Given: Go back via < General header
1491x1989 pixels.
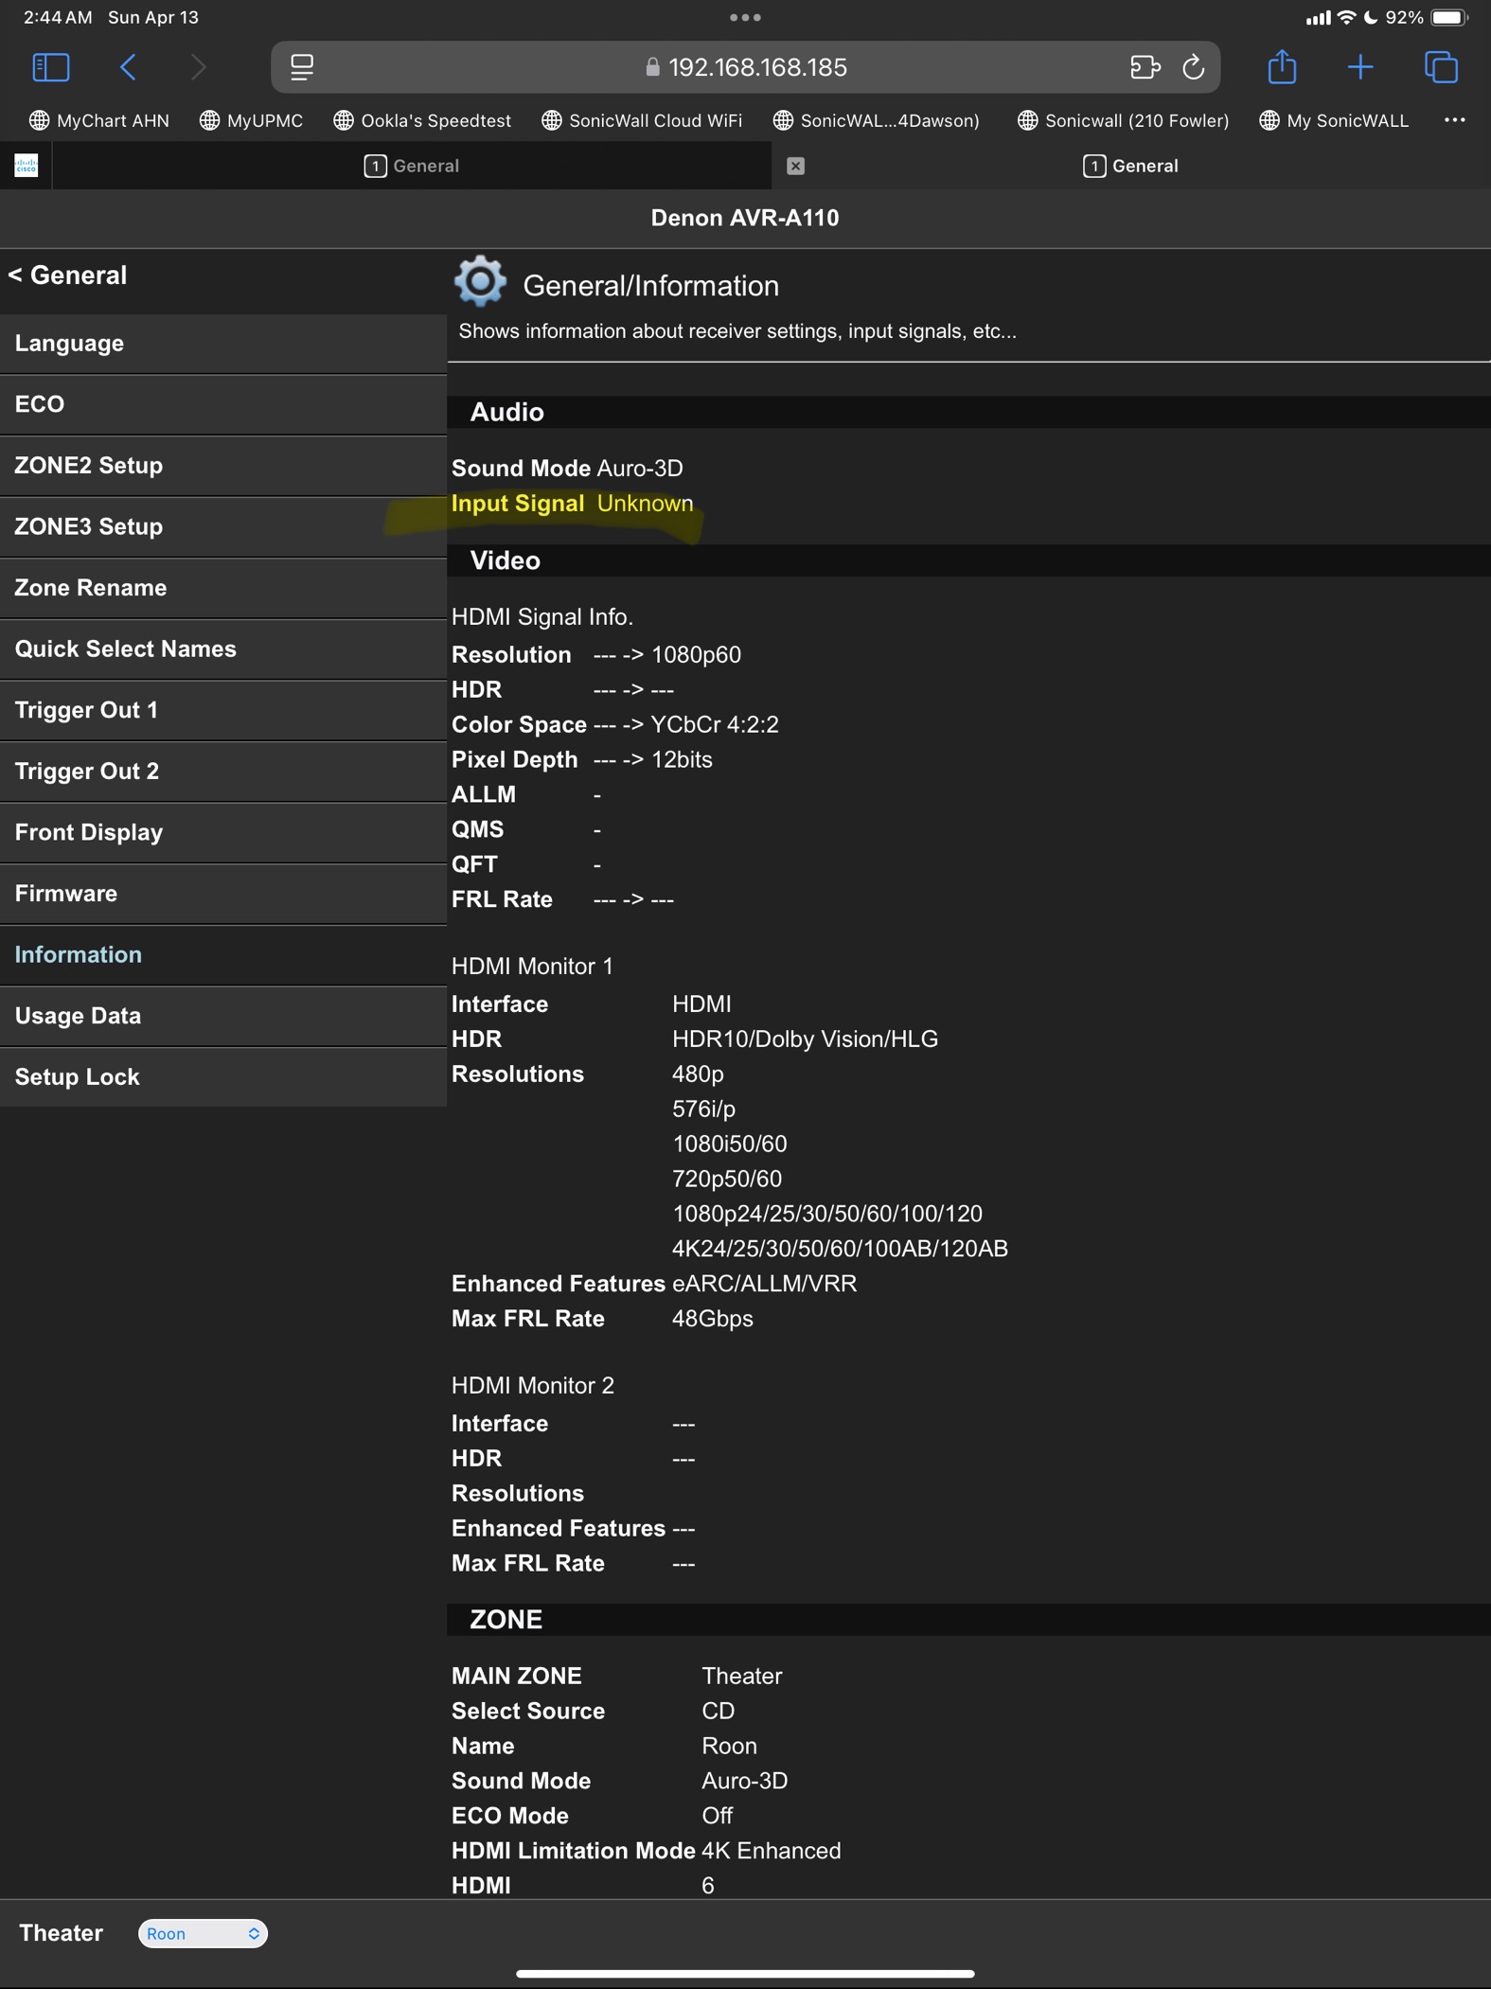Looking at the screenshot, I should (68, 275).
